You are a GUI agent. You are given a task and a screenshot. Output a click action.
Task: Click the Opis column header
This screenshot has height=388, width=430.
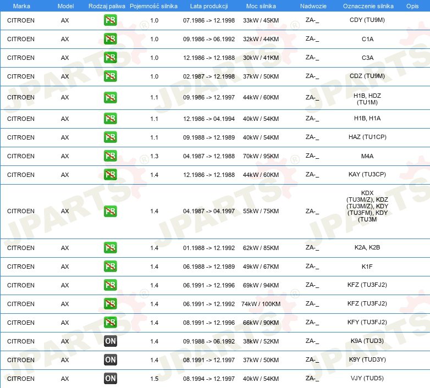(x=412, y=6)
